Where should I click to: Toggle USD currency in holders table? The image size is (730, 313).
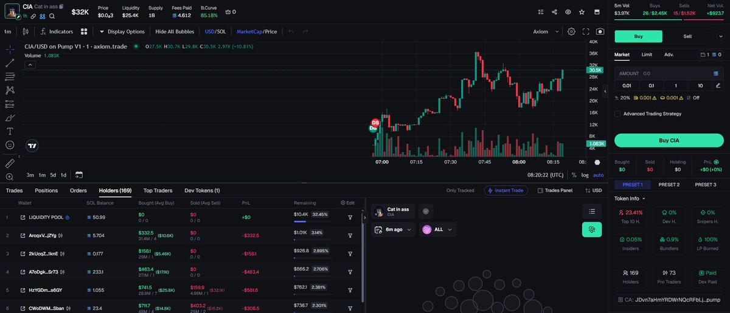tap(593, 190)
